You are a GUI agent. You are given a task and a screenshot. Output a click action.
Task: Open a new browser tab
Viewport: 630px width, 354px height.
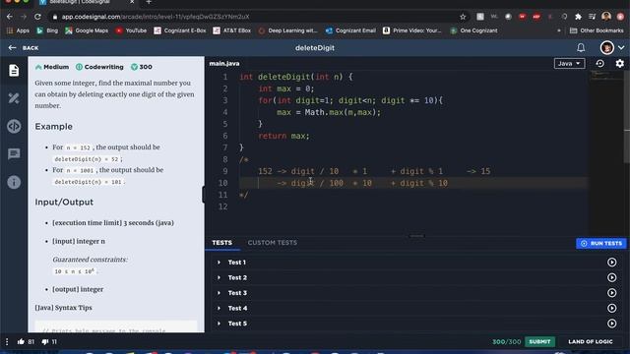coord(149,2)
